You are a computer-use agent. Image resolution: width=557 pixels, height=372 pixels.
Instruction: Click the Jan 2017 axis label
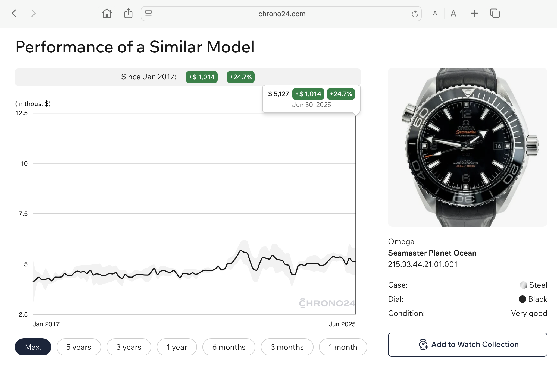pos(46,324)
